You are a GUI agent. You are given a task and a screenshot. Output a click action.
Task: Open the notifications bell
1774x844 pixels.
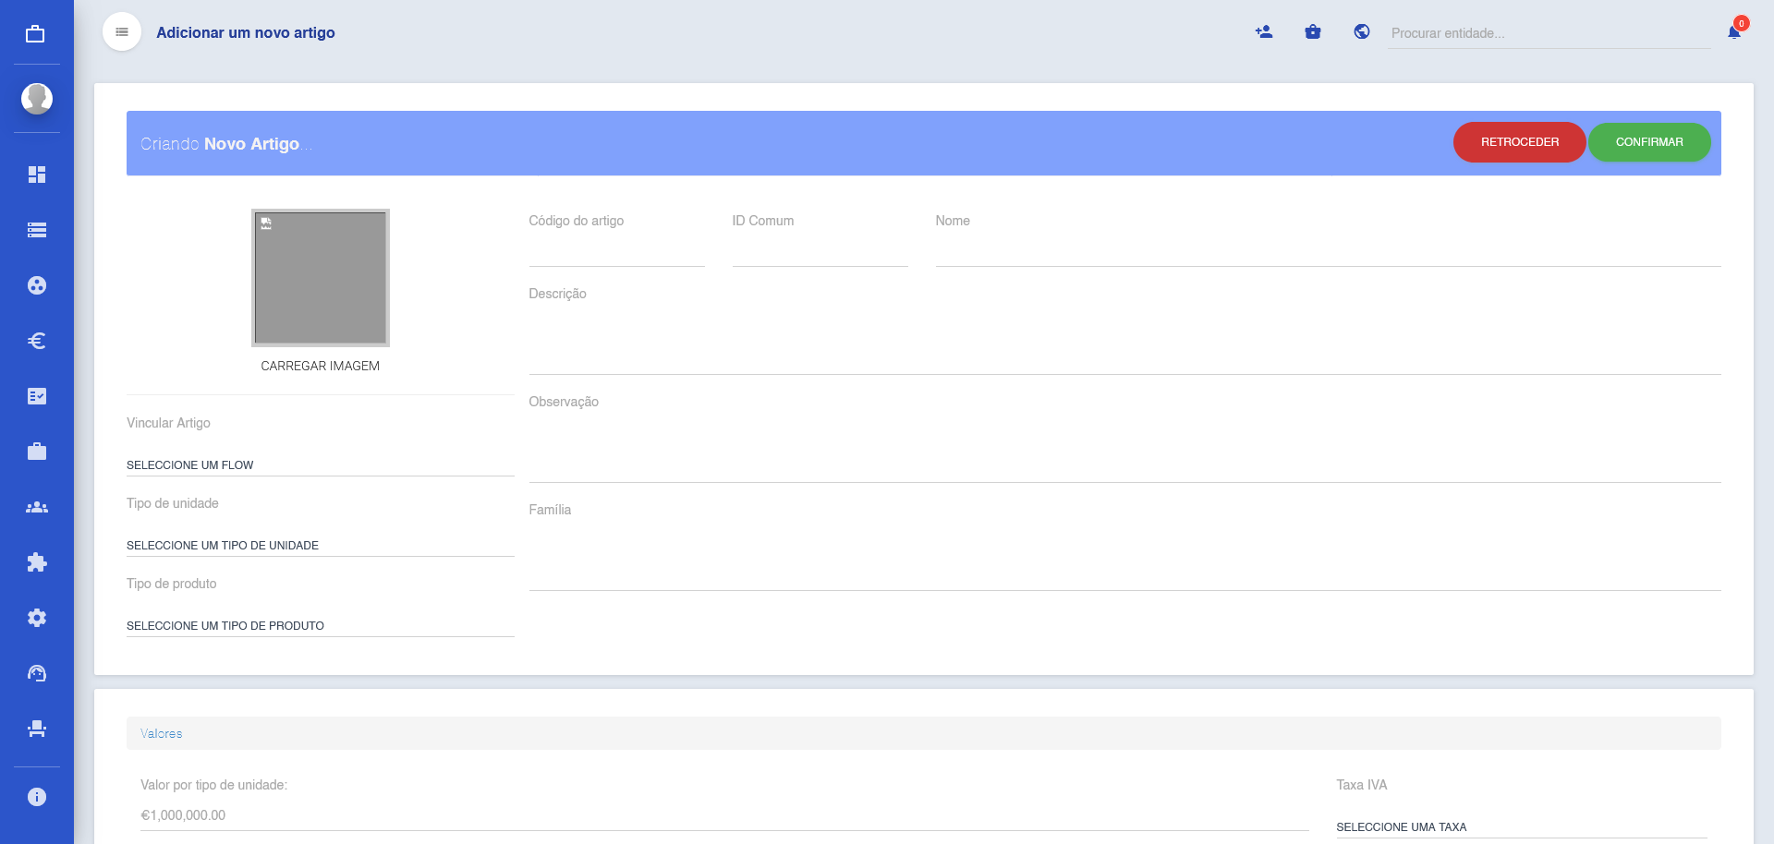(x=1734, y=32)
